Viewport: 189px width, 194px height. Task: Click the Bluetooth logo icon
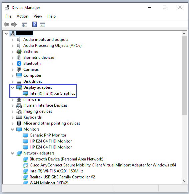click(19, 63)
